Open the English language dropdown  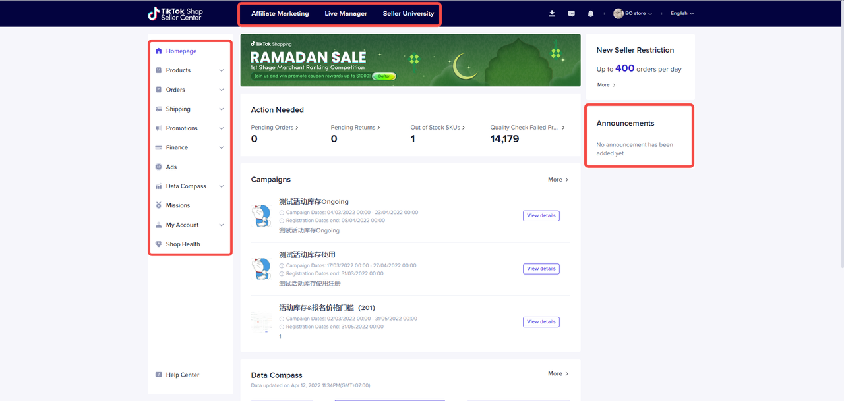coord(682,13)
